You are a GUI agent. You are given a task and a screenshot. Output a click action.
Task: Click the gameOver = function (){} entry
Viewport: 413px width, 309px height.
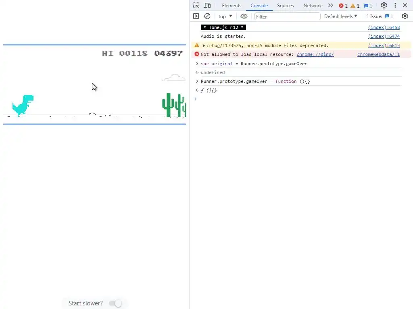(255, 81)
